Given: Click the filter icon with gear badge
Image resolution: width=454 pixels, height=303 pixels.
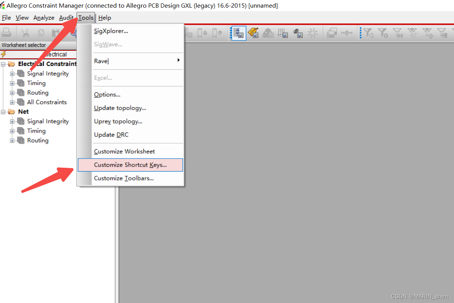Looking at the screenshot, I should [428, 33].
